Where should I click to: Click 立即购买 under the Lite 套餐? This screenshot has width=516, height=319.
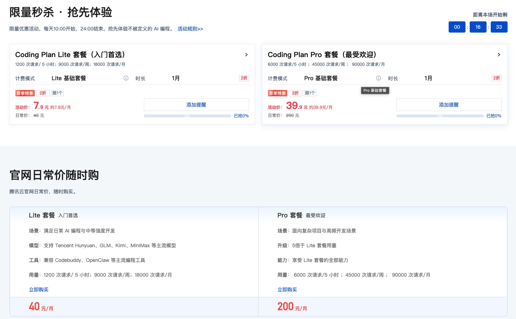(39, 290)
